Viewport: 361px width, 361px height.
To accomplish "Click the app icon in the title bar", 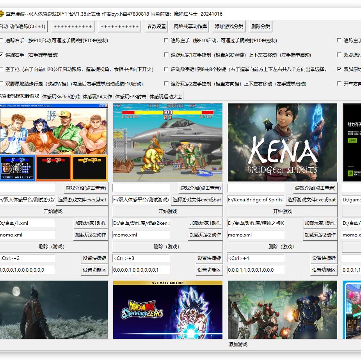I will (2, 14).
